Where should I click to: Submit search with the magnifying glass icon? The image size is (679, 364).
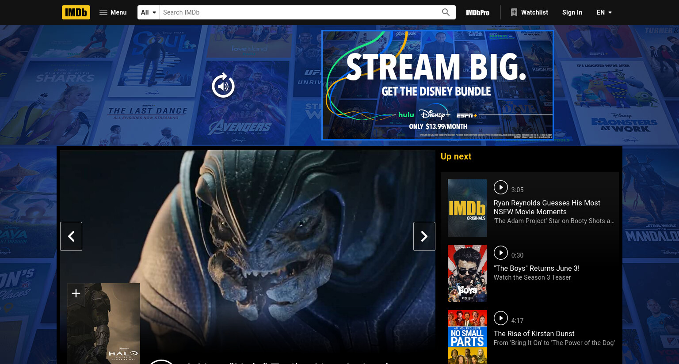pyautogui.click(x=446, y=12)
